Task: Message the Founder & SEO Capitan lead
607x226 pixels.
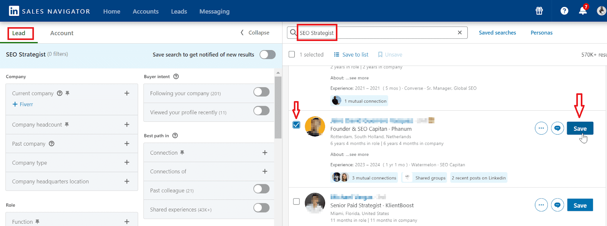Action: pos(557,129)
